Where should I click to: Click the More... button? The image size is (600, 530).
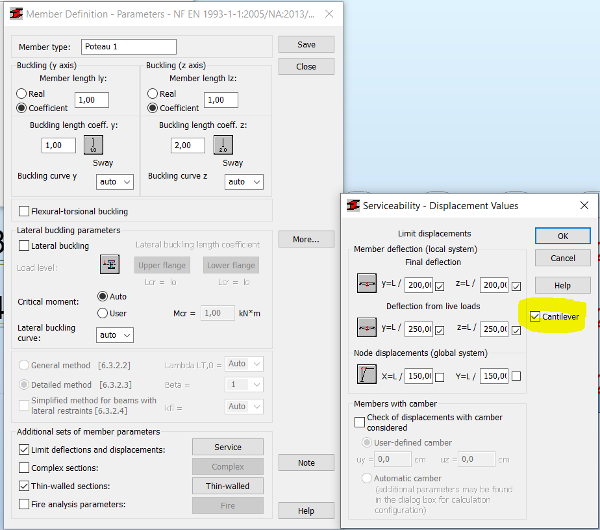306,239
